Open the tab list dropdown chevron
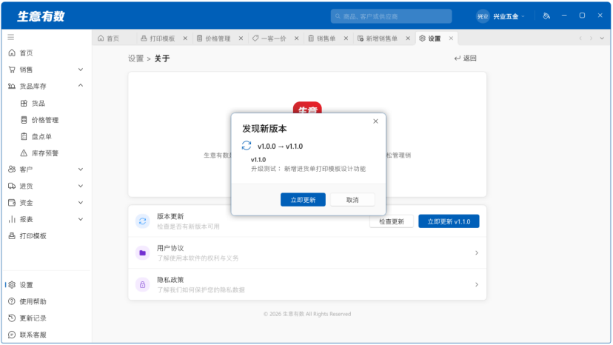This screenshot has width=613, height=345. (603, 38)
